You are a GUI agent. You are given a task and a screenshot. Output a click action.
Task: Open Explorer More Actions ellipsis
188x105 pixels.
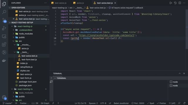(46, 3)
